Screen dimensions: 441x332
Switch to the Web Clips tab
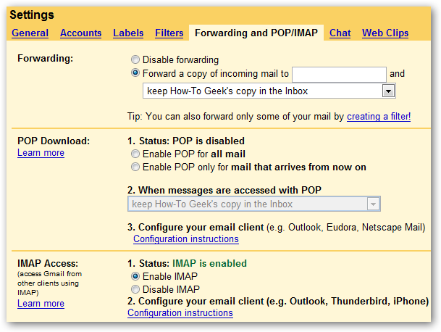[x=385, y=33]
